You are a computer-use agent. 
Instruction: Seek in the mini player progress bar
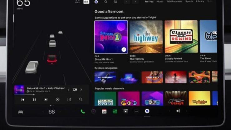coord(52,95)
